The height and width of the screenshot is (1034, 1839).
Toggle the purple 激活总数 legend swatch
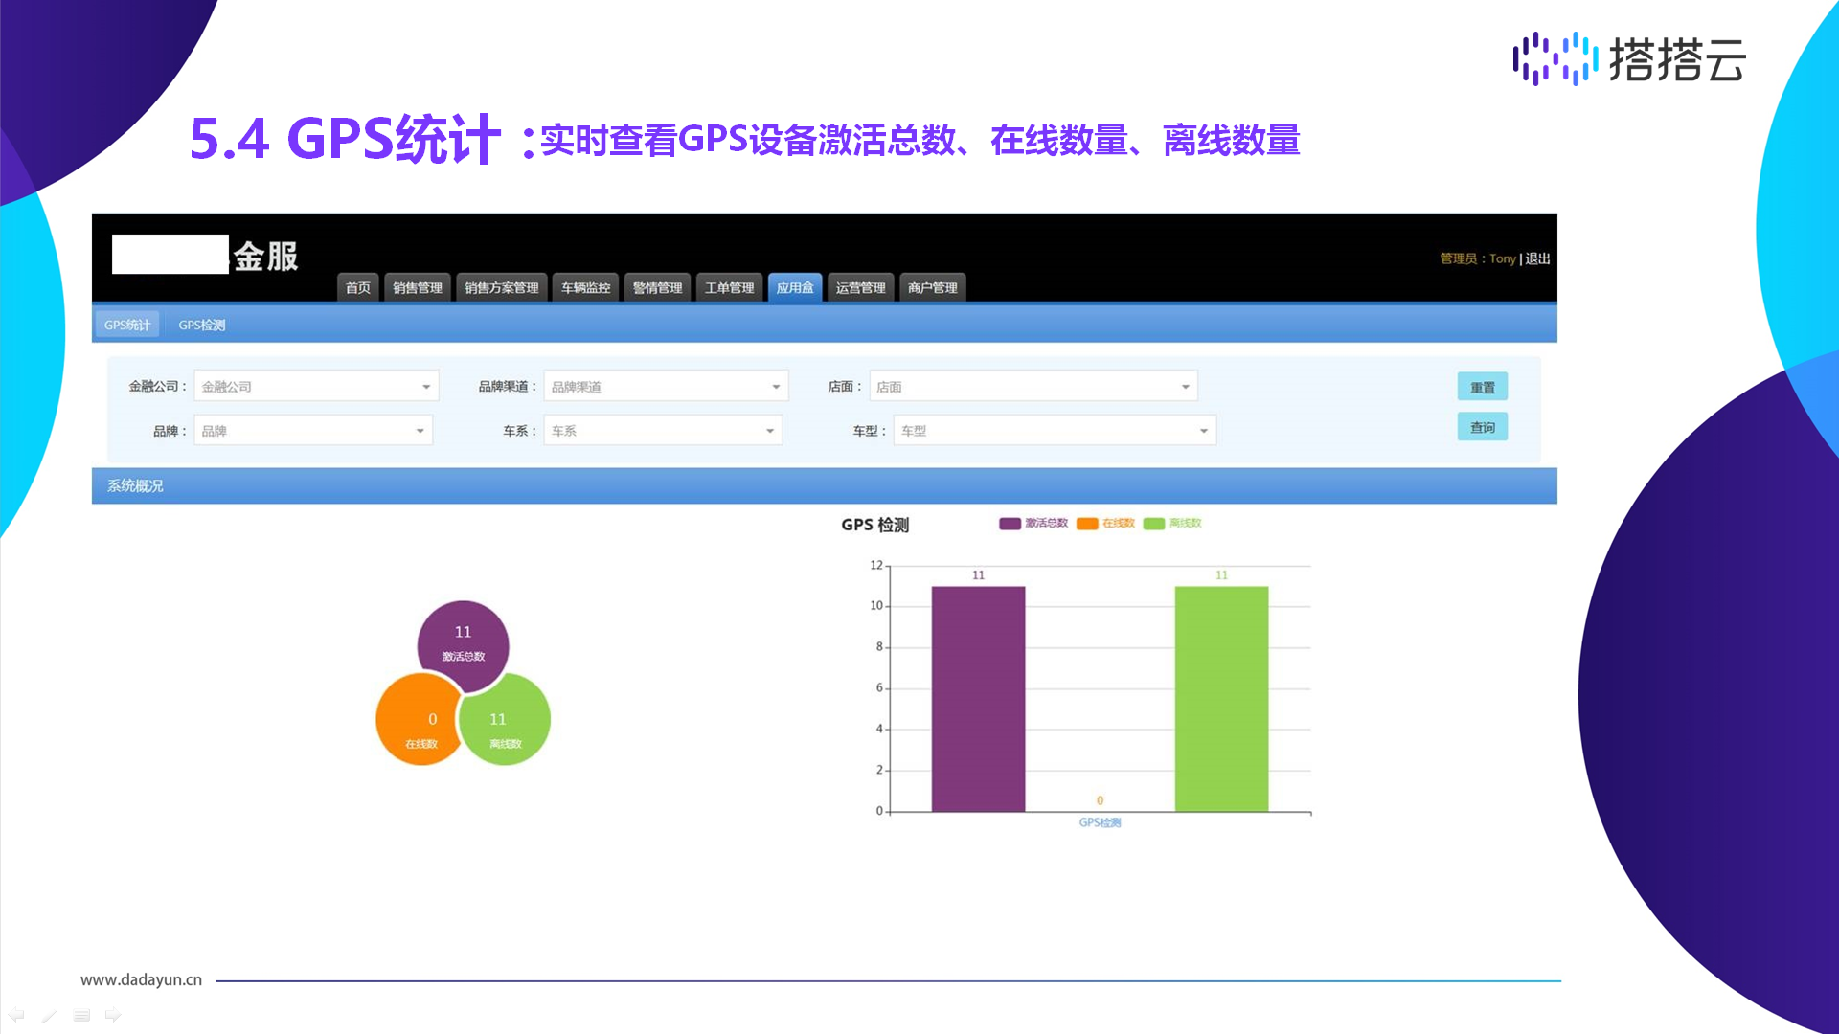click(x=1010, y=524)
